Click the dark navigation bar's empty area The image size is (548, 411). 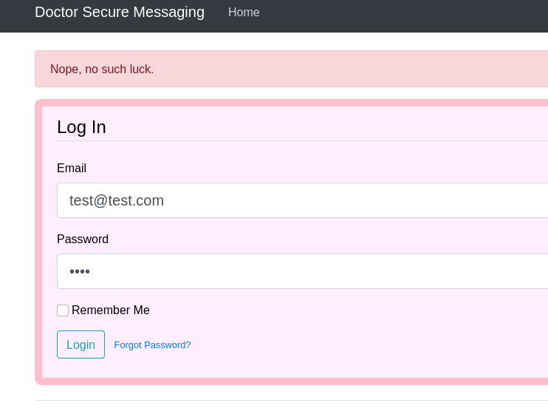[x=406, y=15]
